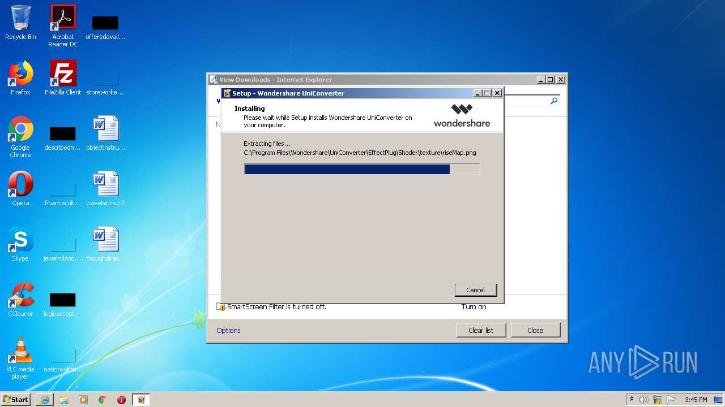Viewport: 725px width, 407px height.
Task: Click the 'Extracting files...' status text
Action: point(267,144)
